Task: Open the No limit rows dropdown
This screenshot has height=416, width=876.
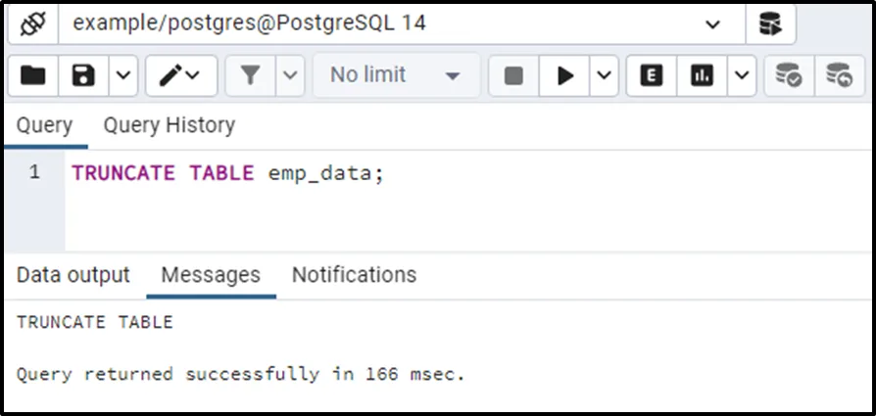Action: click(396, 75)
